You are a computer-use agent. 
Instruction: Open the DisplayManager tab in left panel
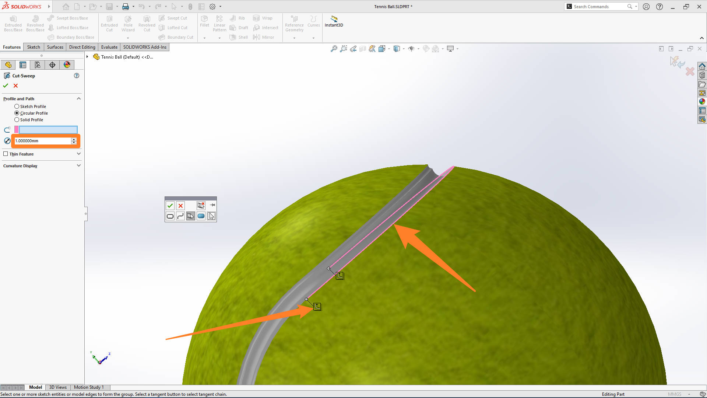click(x=67, y=64)
